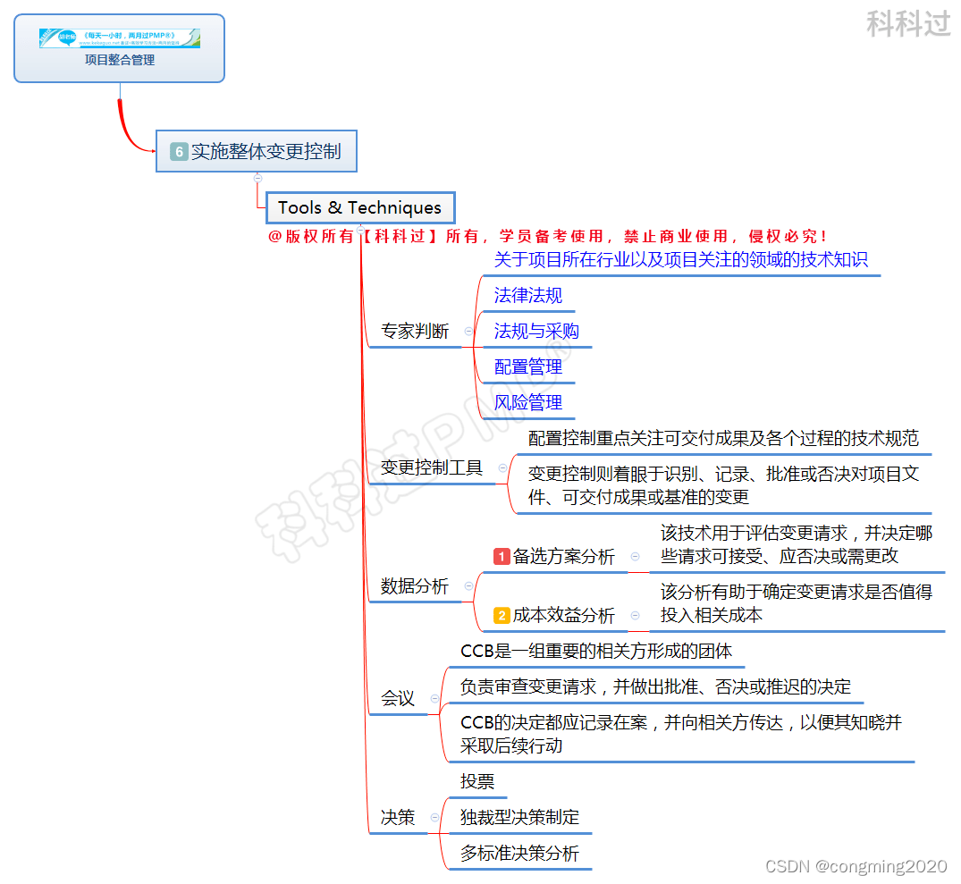Collapse the 会议 branch via its minus icon
The image size is (961, 884).
(434, 697)
